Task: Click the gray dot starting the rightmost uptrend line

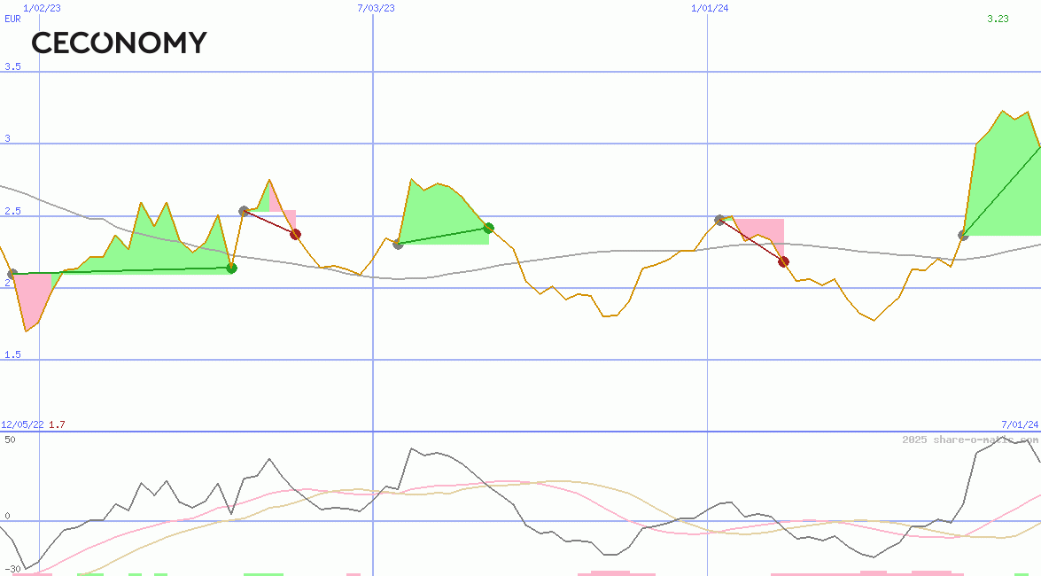Action: (963, 234)
